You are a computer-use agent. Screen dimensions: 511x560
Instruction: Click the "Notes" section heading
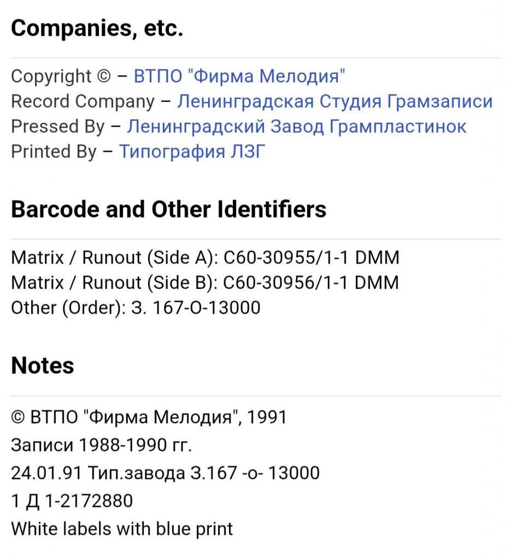click(42, 365)
